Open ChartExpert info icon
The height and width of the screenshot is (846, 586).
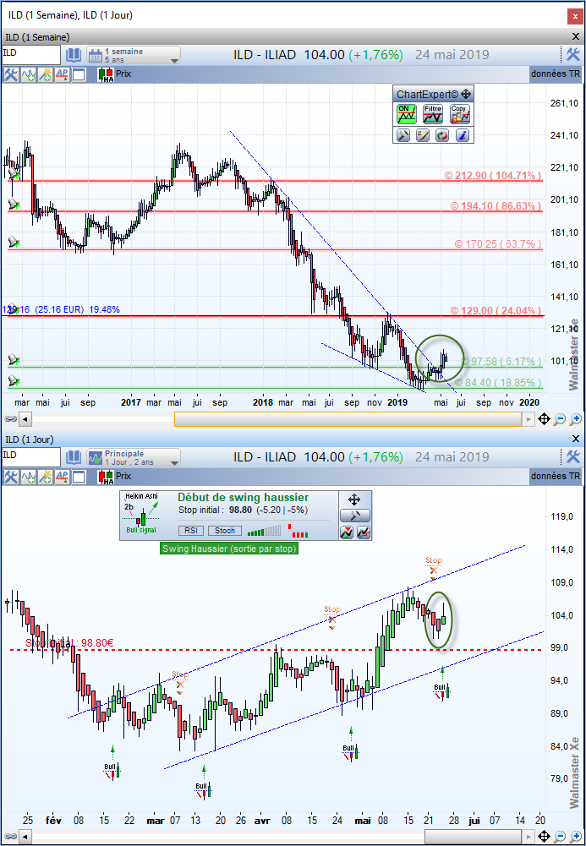(x=462, y=135)
